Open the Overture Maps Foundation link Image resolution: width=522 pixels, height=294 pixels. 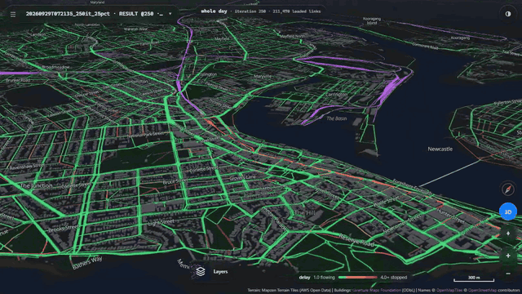[377, 291]
